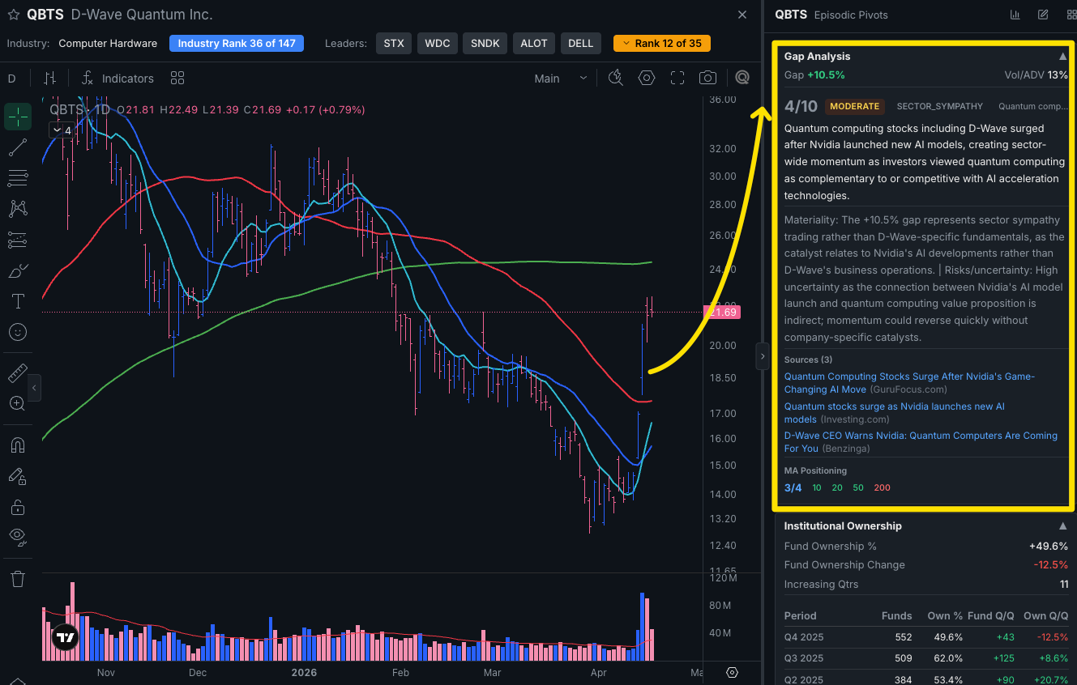Collapse the Institutional Ownership section
The width and height of the screenshot is (1077, 685).
1062,526
